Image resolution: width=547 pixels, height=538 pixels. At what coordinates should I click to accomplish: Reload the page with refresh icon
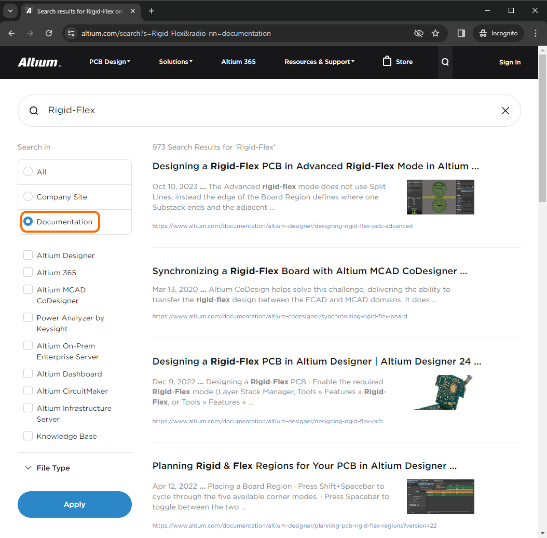[49, 33]
